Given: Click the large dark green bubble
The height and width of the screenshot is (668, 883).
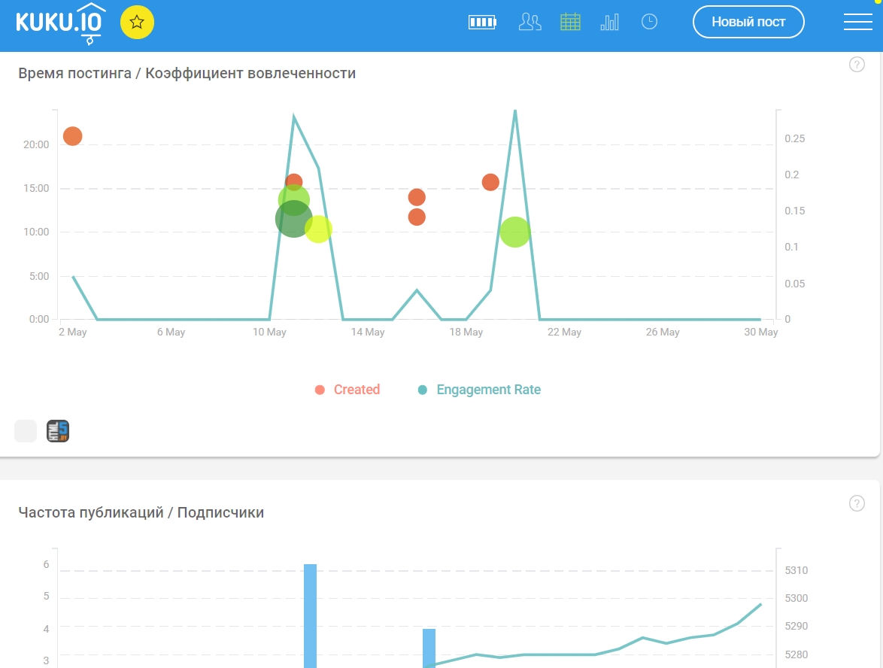Looking at the screenshot, I should tap(292, 220).
